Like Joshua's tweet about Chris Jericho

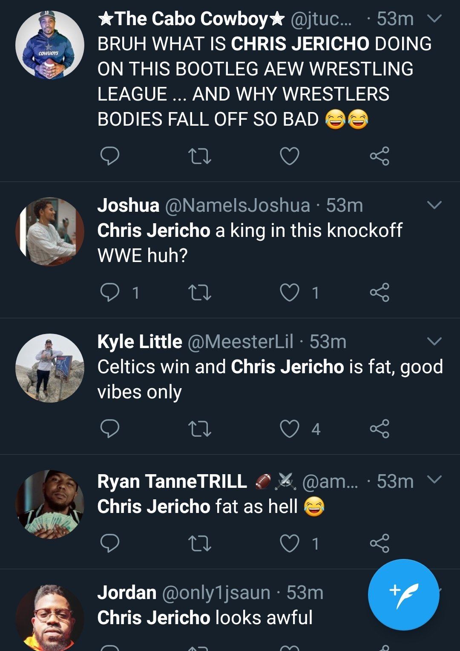tap(289, 292)
